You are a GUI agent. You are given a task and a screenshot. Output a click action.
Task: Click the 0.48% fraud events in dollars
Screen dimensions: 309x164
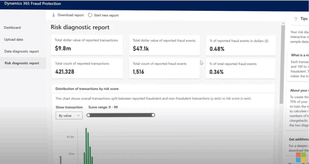(x=217, y=49)
